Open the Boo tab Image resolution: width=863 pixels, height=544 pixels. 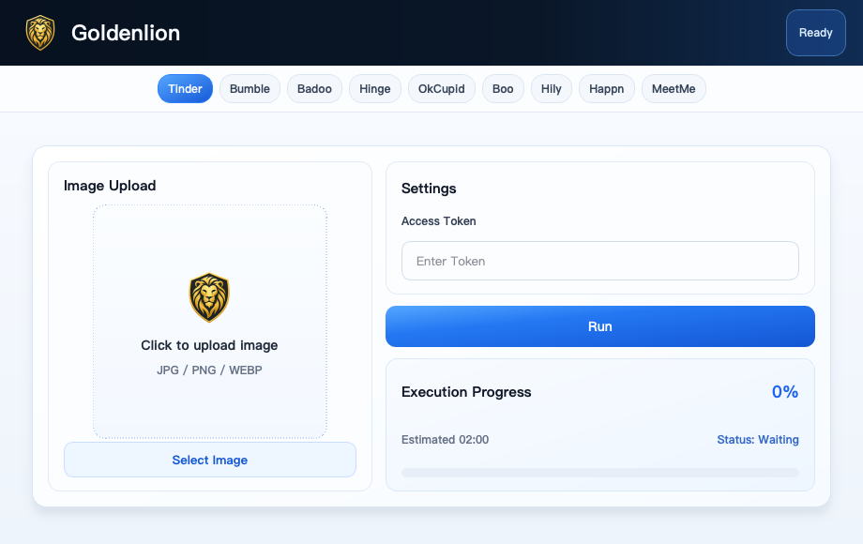(x=503, y=88)
